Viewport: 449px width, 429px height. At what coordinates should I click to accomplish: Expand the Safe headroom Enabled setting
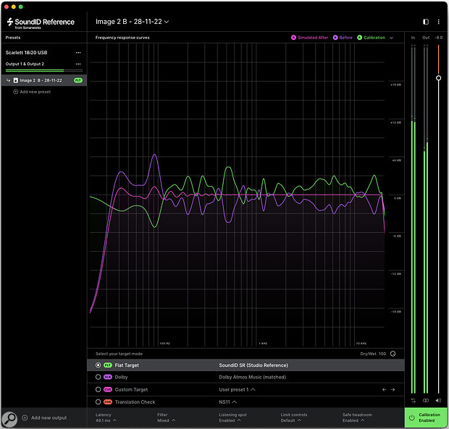point(357,417)
